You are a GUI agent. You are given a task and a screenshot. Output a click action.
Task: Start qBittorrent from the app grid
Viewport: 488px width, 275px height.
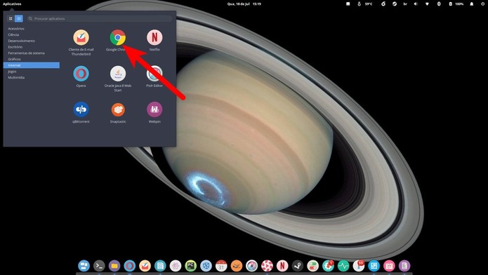coord(81,109)
